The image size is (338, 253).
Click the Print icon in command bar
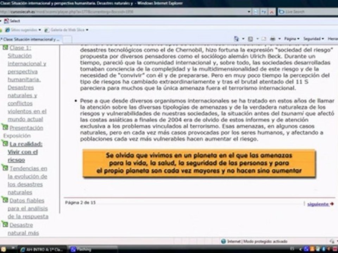(273, 39)
